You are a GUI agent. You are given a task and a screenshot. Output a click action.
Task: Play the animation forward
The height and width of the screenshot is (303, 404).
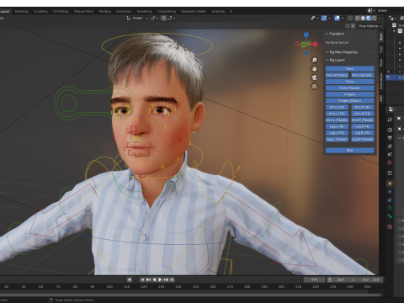[x=160, y=279]
